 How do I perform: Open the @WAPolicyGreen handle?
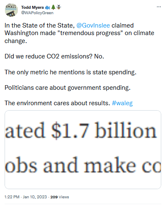point(37,13)
